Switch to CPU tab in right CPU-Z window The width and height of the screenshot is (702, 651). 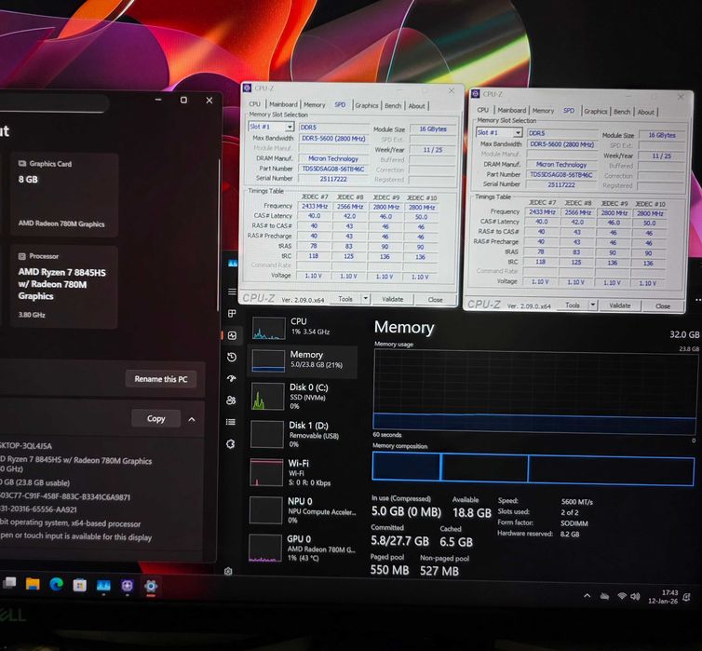tap(482, 110)
